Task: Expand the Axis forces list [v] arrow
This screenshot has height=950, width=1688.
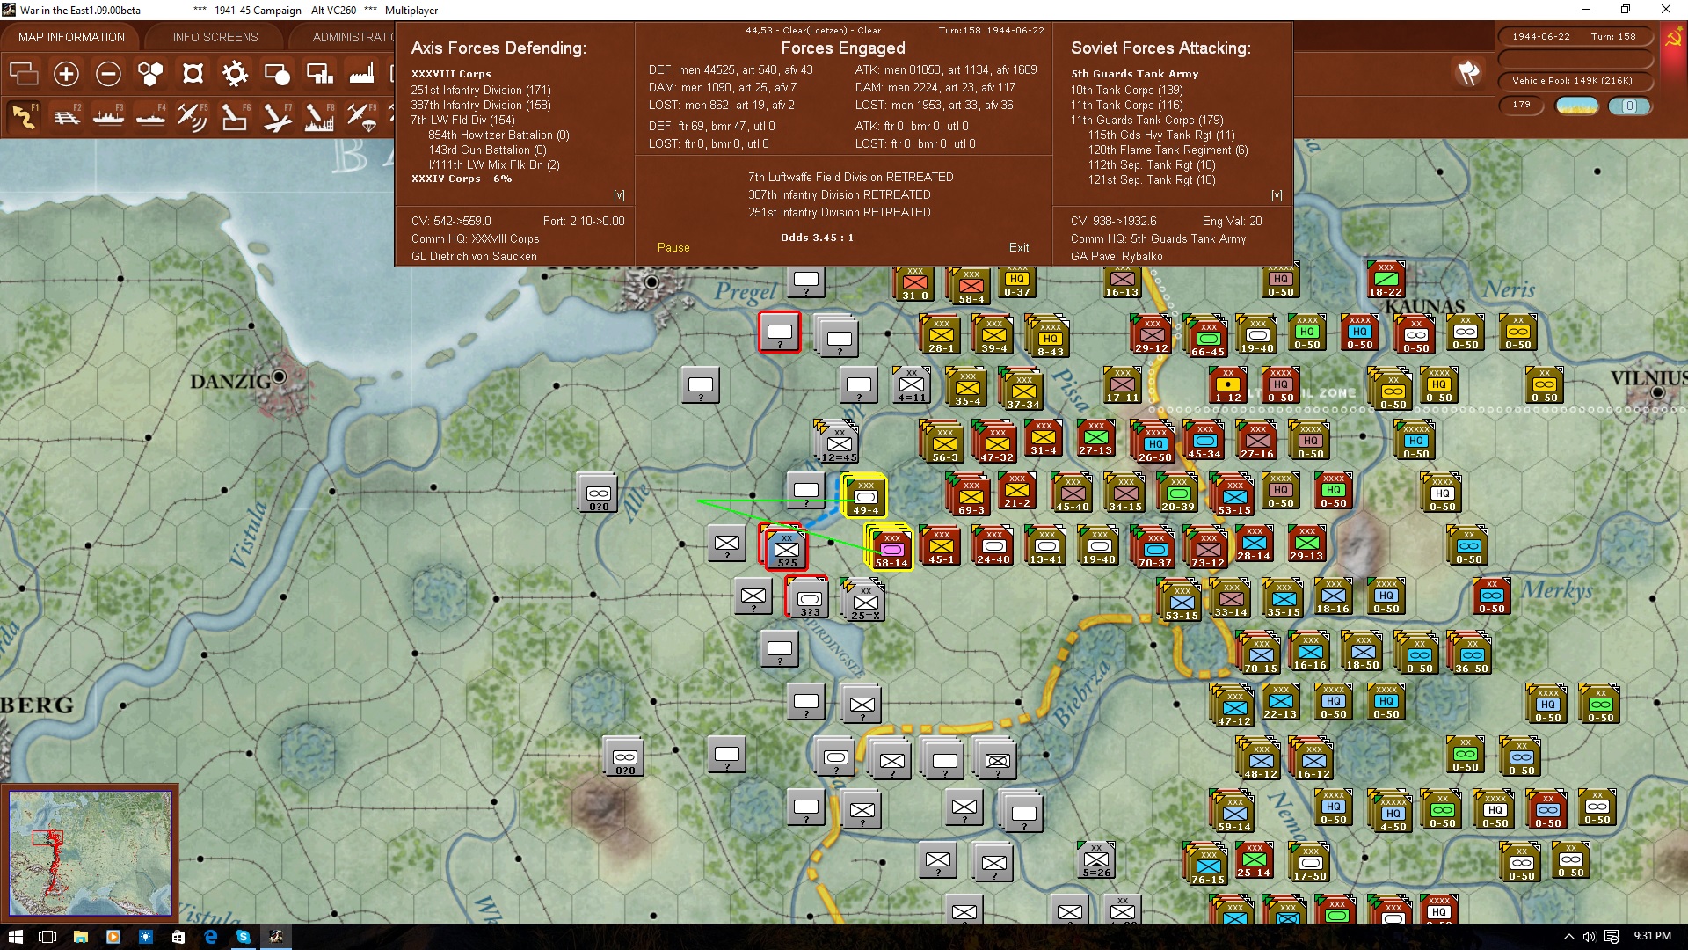Action: pyautogui.click(x=619, y=195)
